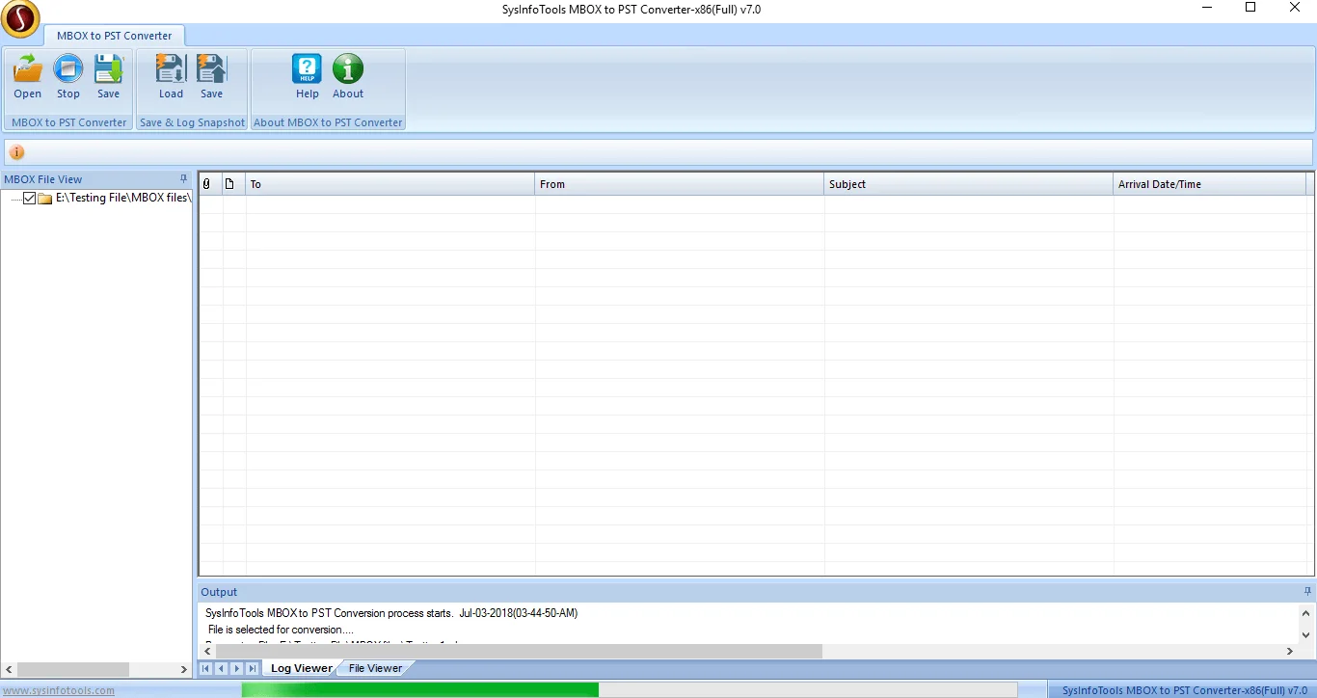Select the MBOX to PST Converter ribbon tab

(x=114, y=36)
